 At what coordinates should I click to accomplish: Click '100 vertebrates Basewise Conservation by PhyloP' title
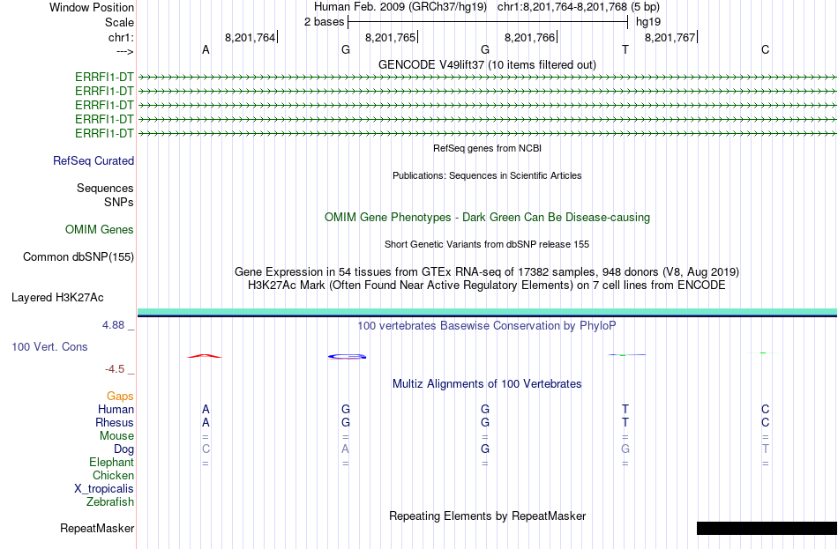tap(487, 326)
